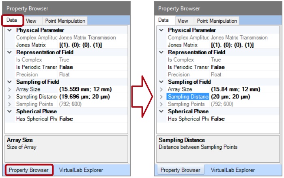The image size is (284, 178).
Task: Expand Sampling Points row in right panel
Action: tap(161, 104)
